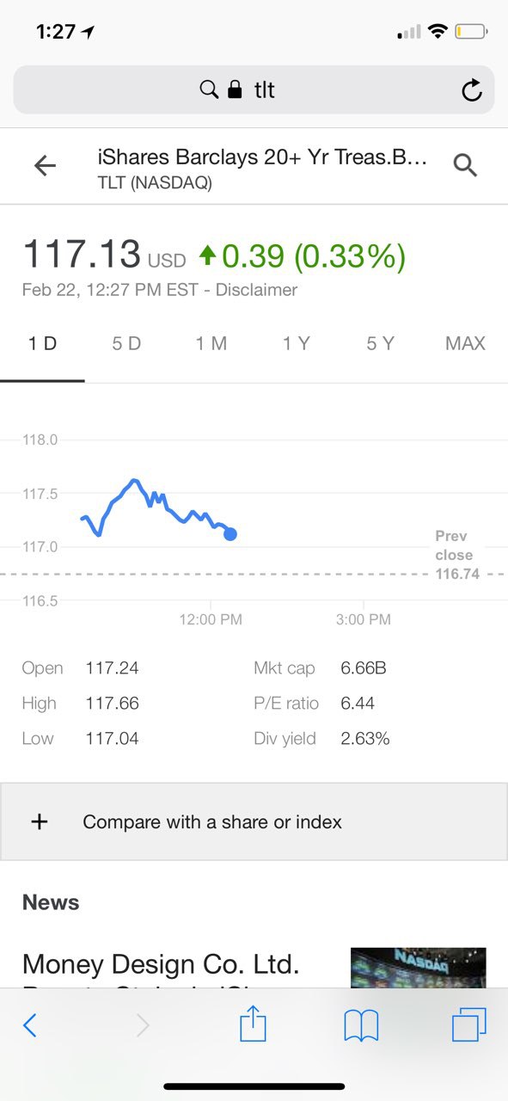Switch to the 1 Y chart tab
Image resolution: width=508 pixels, height=1101 pixels.
click(x=296, y=344)
